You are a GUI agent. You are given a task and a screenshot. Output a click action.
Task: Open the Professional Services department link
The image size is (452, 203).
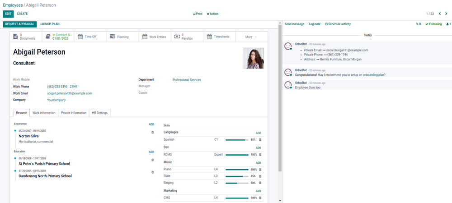tap(187, 80)
